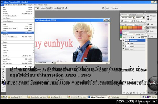Hide the 'my eunhyuk' text layer
This screenshot has width=158, height=104.
click(123, 40)
